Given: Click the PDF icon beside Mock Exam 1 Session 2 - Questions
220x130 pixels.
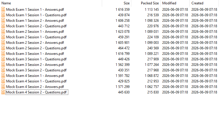Looking at the screenshot, I should point(3,26).
